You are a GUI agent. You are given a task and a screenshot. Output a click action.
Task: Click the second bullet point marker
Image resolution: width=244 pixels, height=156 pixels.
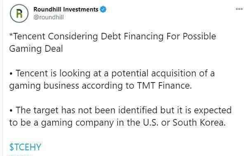(x=11, y=111)
